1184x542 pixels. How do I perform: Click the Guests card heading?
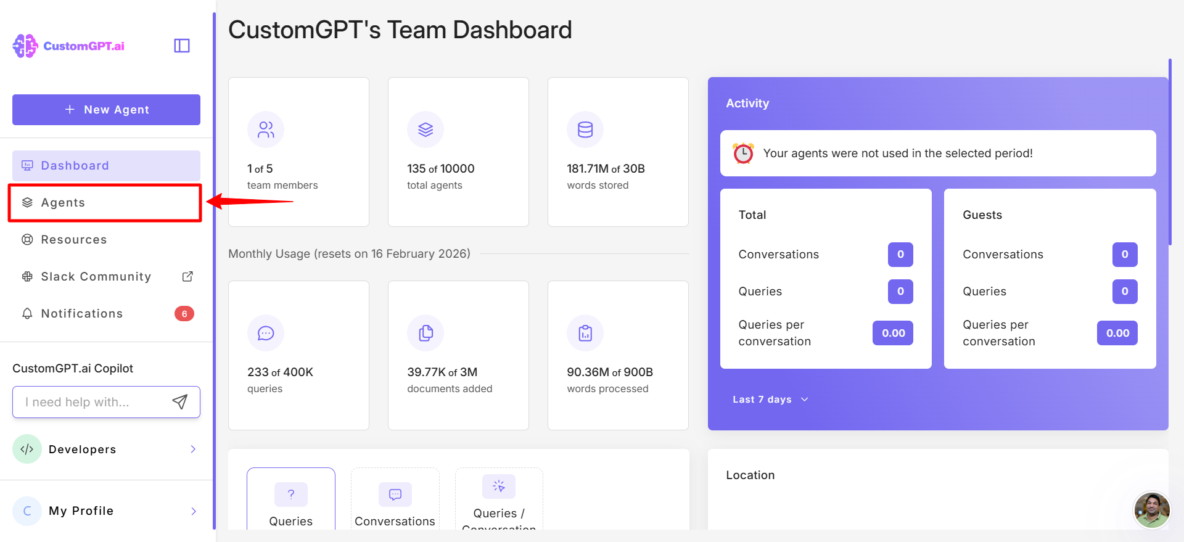(982, 215)
